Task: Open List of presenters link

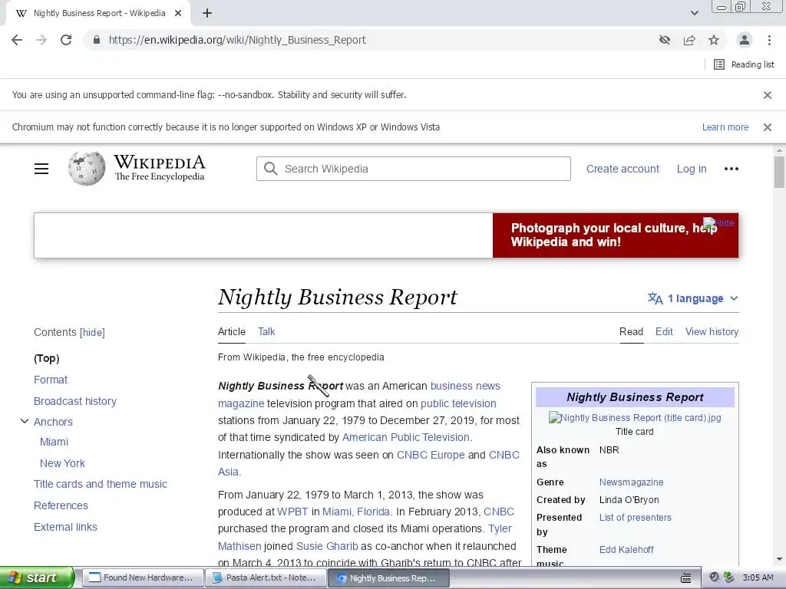Action: click(x=635, y=518)
